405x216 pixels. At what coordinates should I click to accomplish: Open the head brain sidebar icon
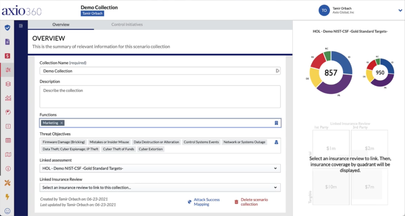click(x=8, y=112)
